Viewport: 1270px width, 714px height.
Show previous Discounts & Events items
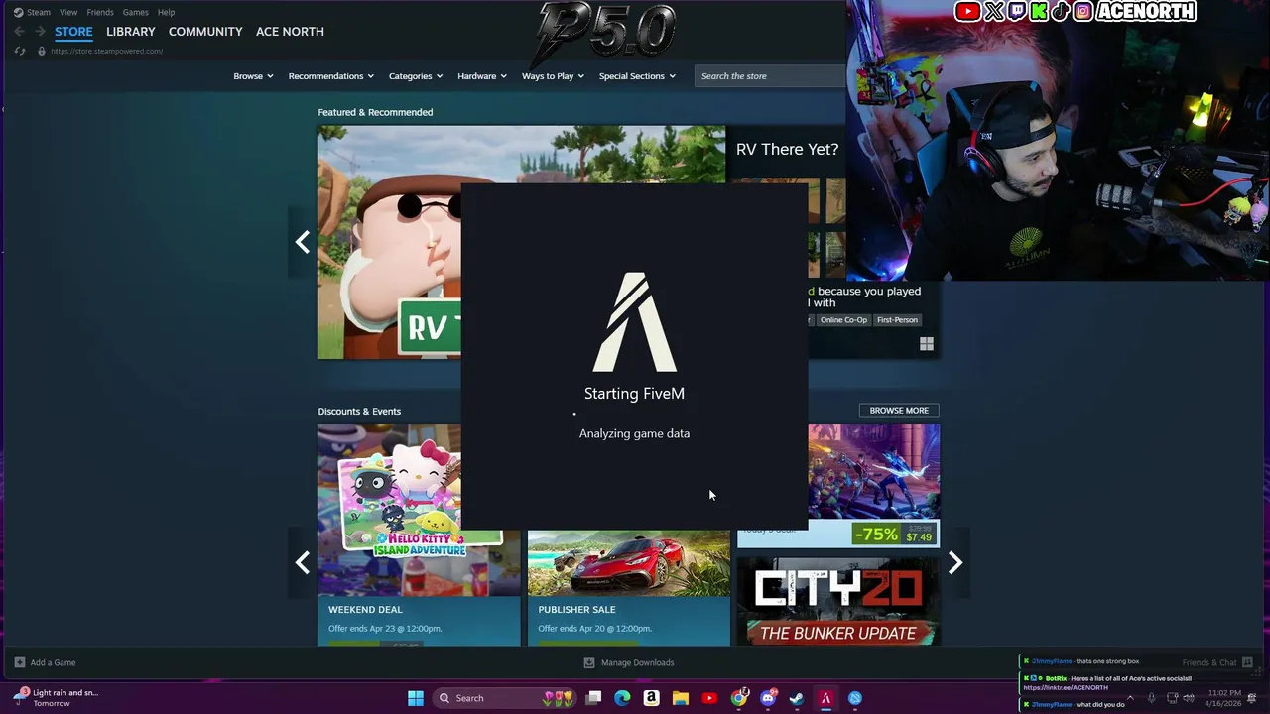pos(303,563)
